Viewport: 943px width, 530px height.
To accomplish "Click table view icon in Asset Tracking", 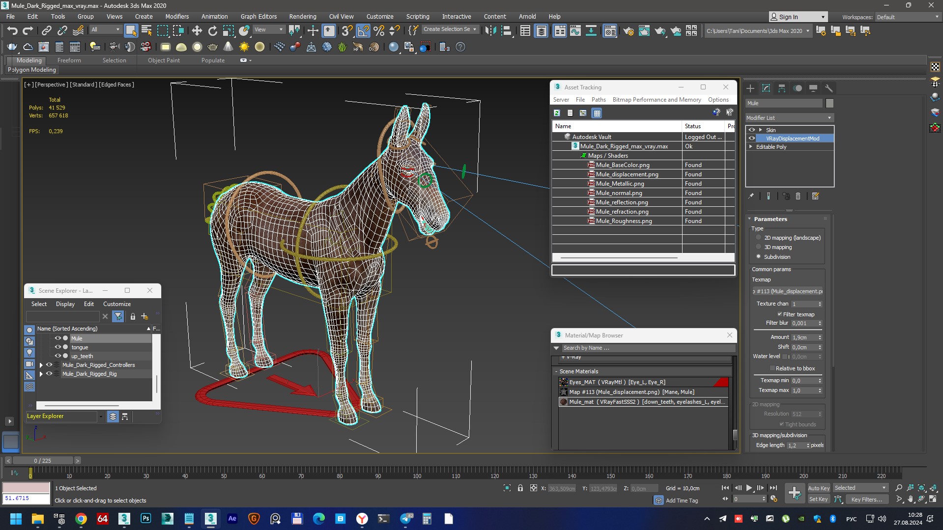I will 597,113.
